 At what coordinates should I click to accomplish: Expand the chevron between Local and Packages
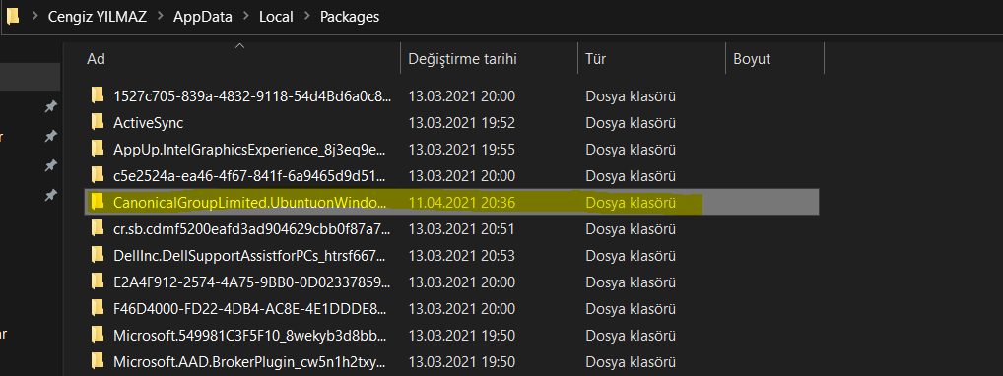click(307, 17)
